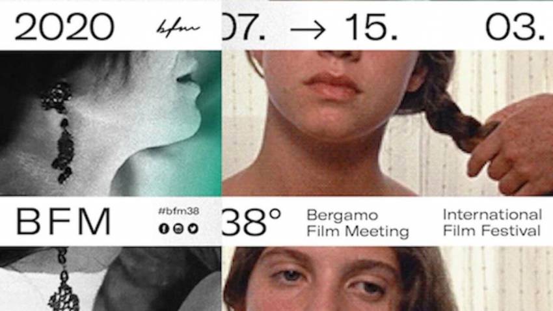553x311 pixels.
Task: Click the right arrow between dates
Action: pos(308,30)
